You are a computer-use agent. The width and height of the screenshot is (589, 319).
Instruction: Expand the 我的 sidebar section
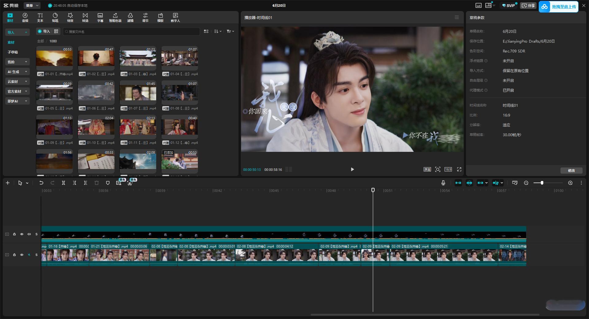coord(17,62)
